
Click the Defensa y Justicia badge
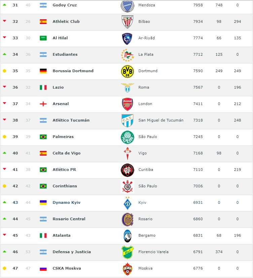pyautogui.click(x=127, y=252)
